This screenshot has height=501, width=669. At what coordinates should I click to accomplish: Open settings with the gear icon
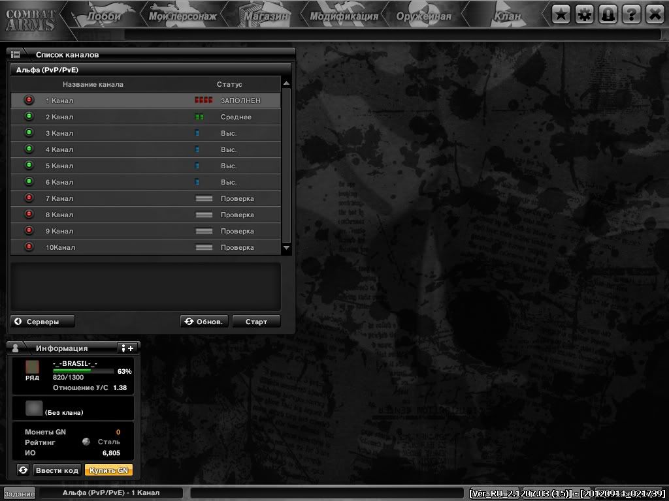tap(585, 14)
